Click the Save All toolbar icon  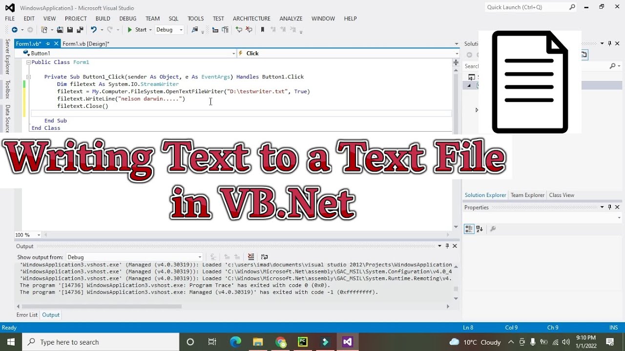[80, 30]
